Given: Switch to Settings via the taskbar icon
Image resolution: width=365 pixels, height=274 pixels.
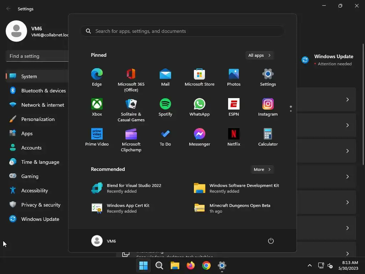Looking at the screenshot, I should click(222, 265).
